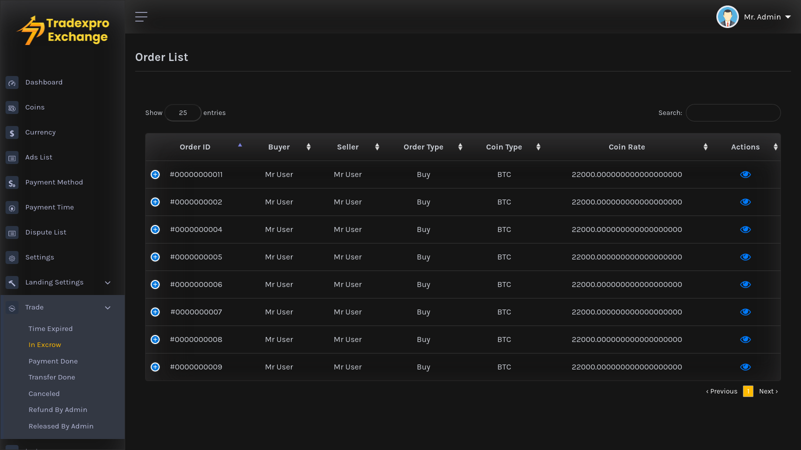This screenshot has width=801, height=450.
Task: Select Refund By Admin menu item
Action: (x=58, y=409)
